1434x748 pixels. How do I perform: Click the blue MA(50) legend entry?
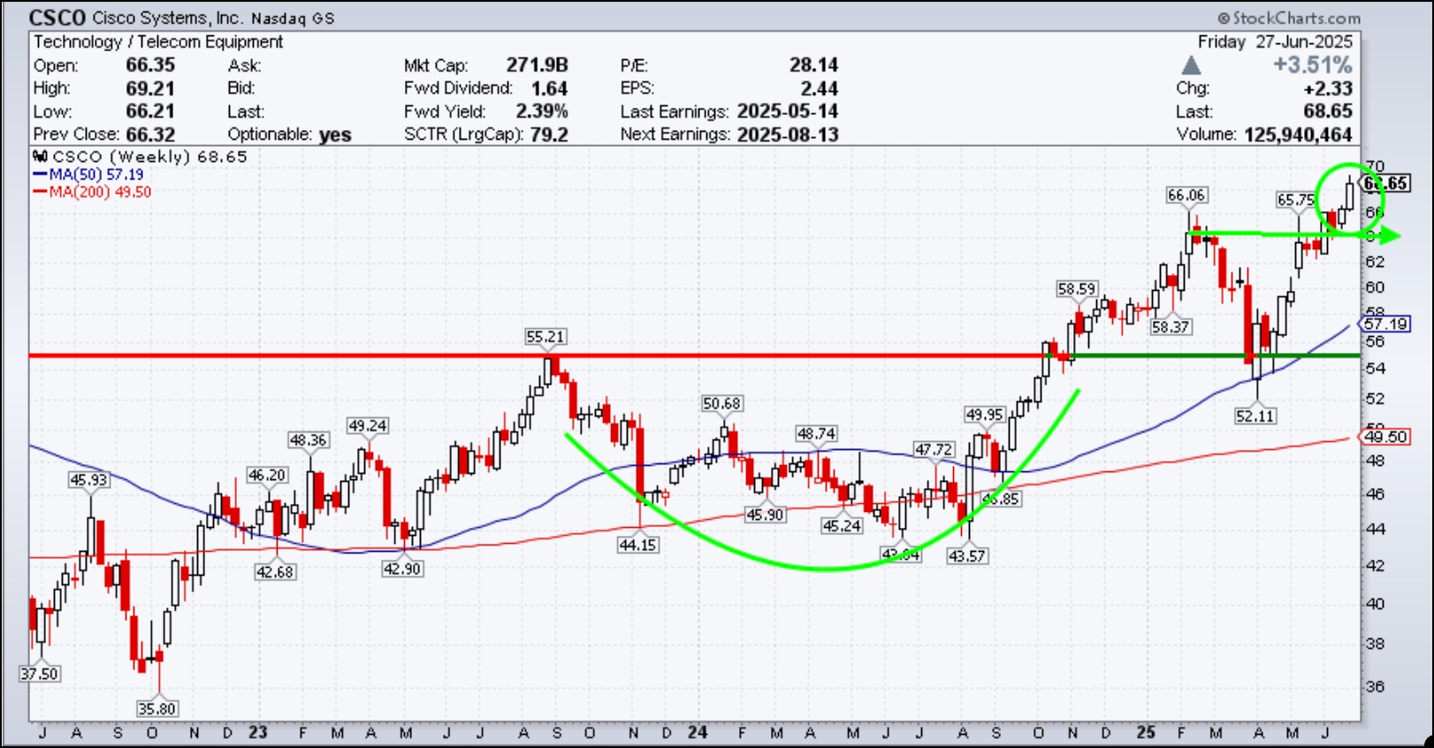tap(88, 174)
